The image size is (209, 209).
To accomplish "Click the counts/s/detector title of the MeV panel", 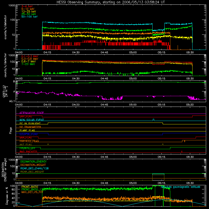I will click(5, 65).
